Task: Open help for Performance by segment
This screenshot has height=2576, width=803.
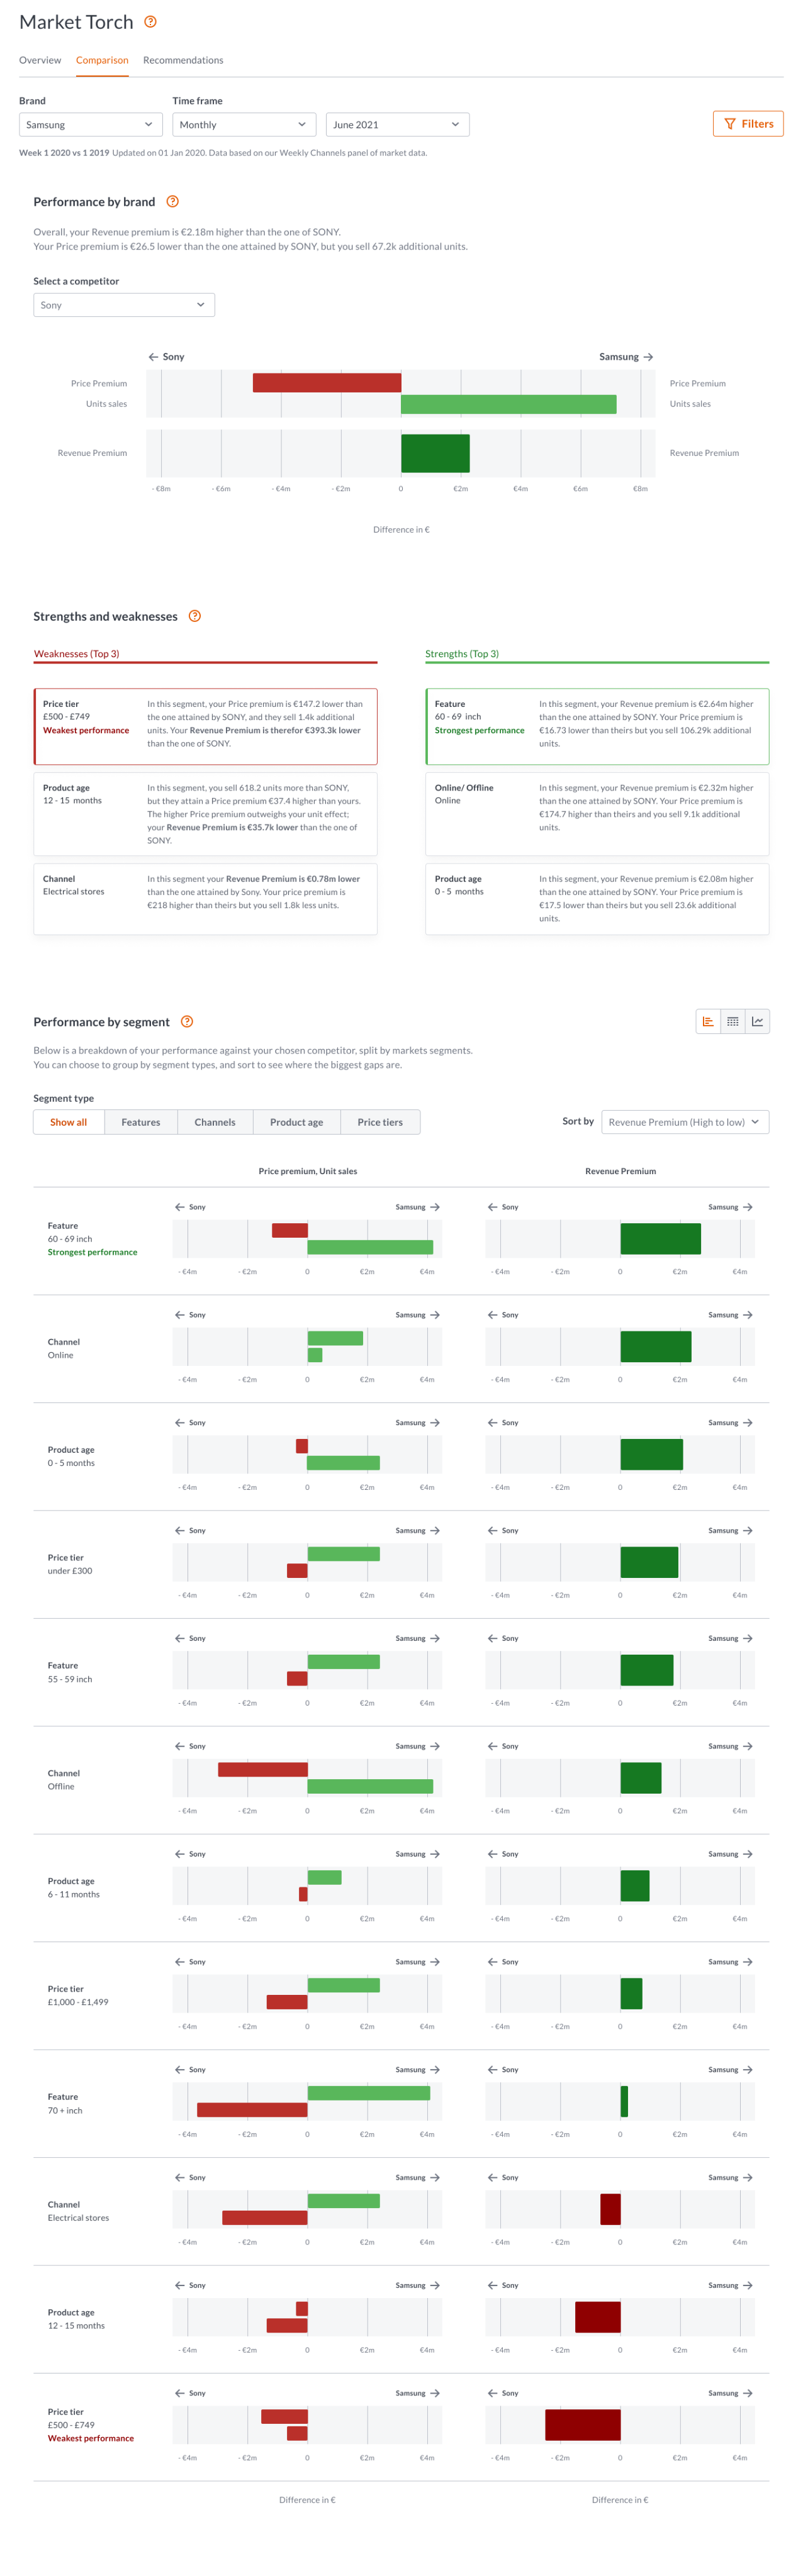Action: click(186, 1021)
